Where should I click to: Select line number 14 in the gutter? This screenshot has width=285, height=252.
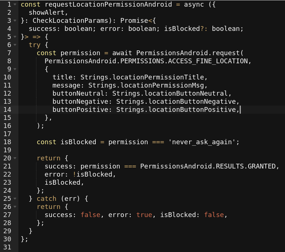point(7,110)
